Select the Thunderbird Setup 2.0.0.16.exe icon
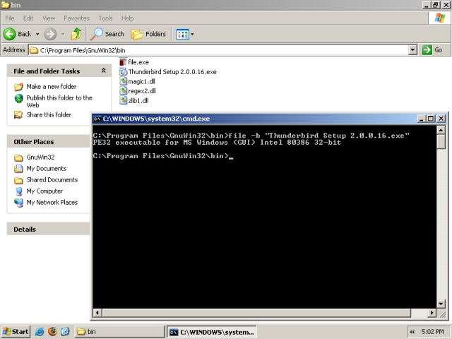The image size is (452, 339). (x=123, y=71)
